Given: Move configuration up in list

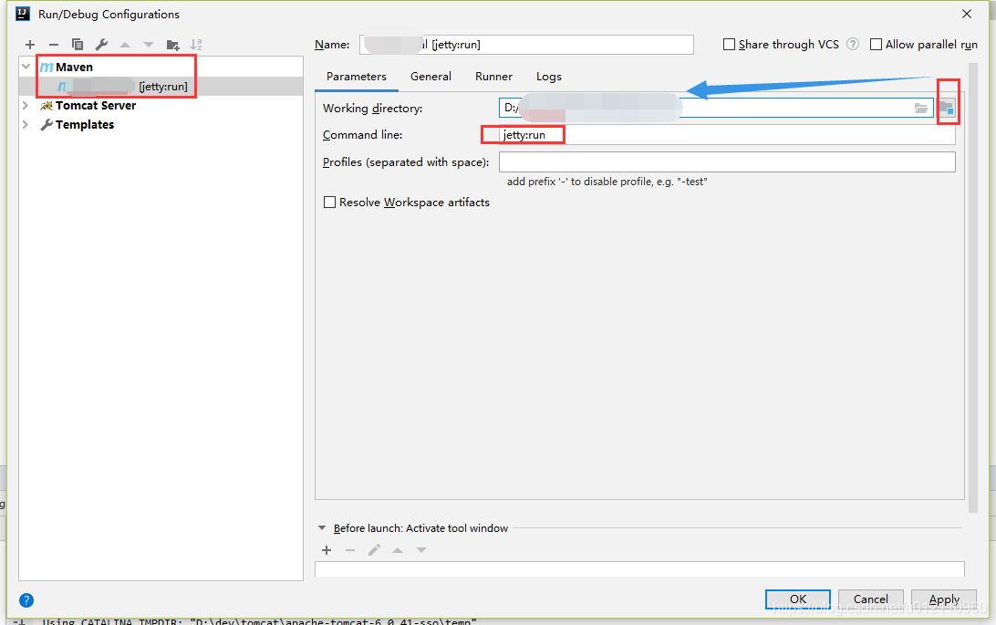Looking at the screenshot, I should click(x=125, y=45).
